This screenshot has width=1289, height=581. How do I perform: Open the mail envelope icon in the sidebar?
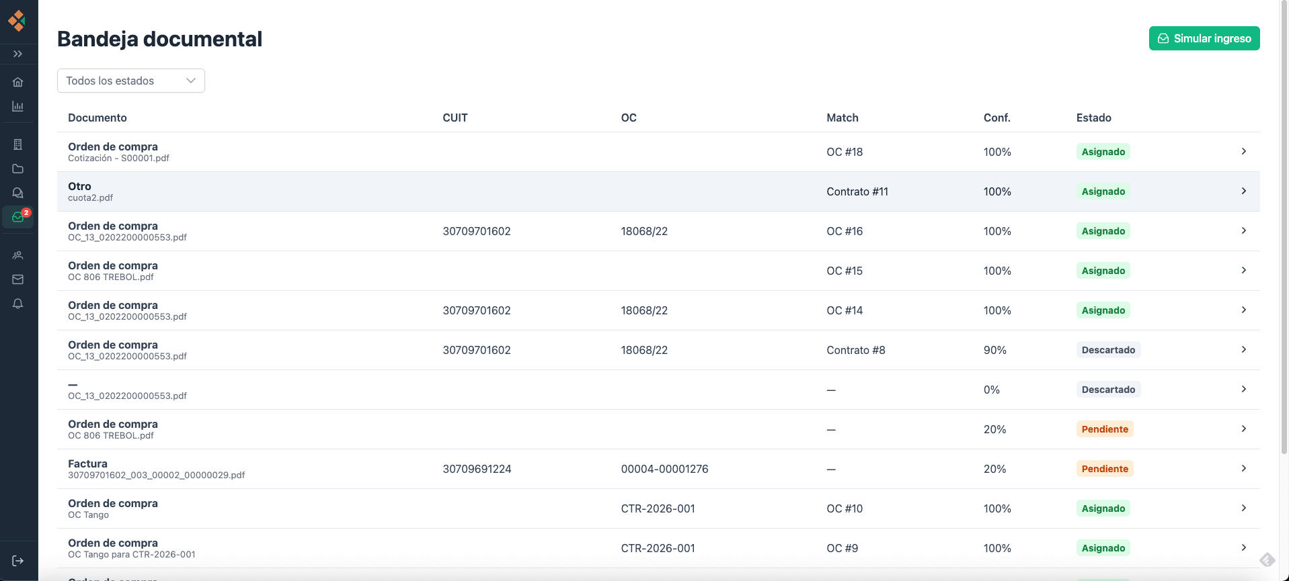pyautogui.click(x=18, y=279)
